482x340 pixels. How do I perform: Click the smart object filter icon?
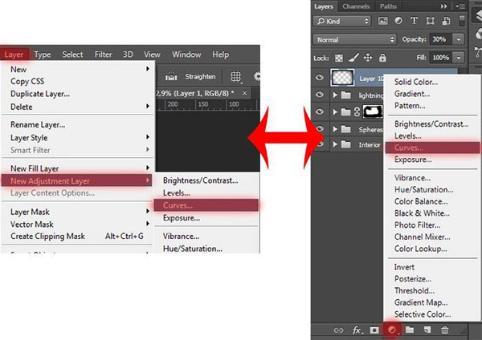(x=446, y=21)
